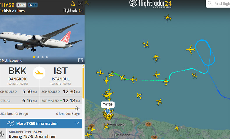230x139 pixels.
Task: Click the TK59 flight number badge
Action: [22, 5]
